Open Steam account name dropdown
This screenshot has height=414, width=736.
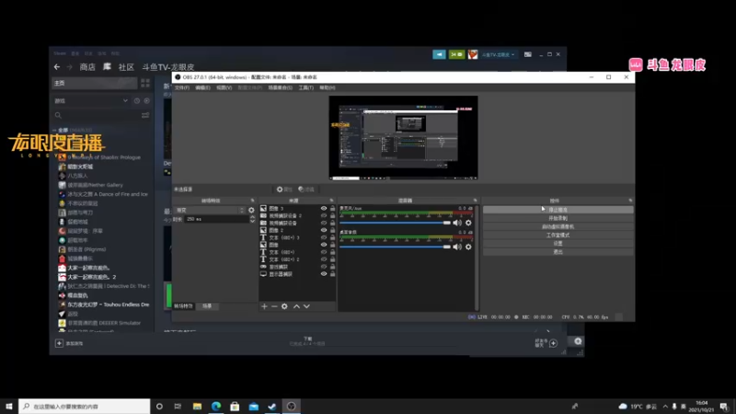pos(497,54)
